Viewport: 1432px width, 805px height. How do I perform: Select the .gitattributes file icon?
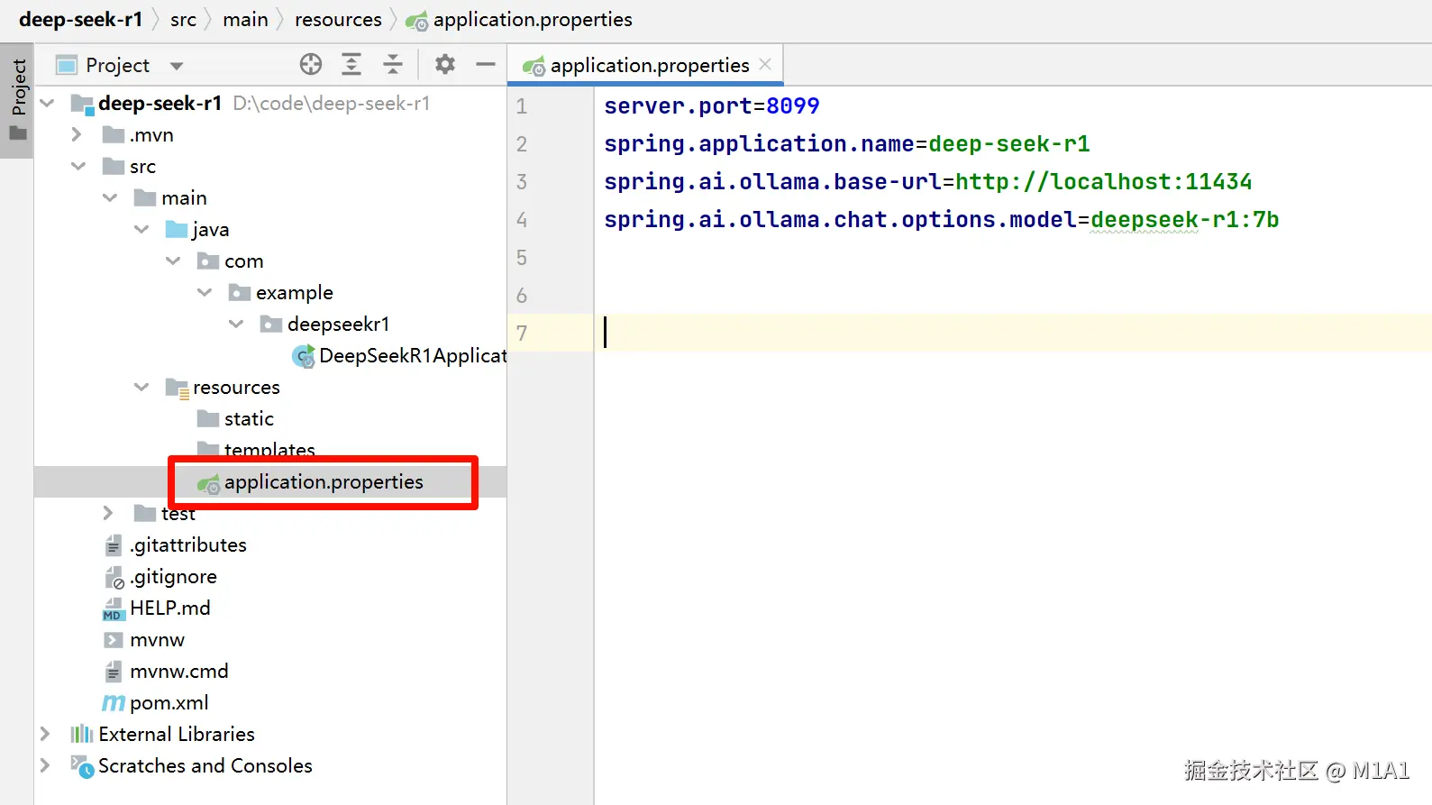(114, 545)
